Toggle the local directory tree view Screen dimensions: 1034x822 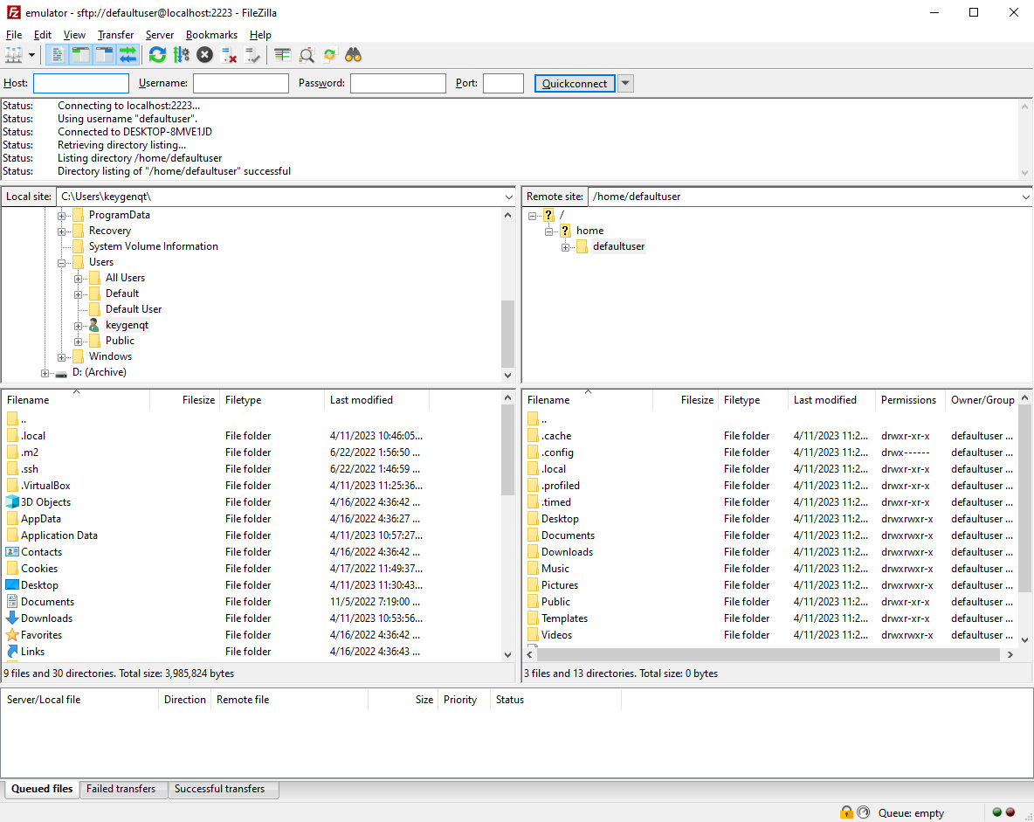pos(81,55)
